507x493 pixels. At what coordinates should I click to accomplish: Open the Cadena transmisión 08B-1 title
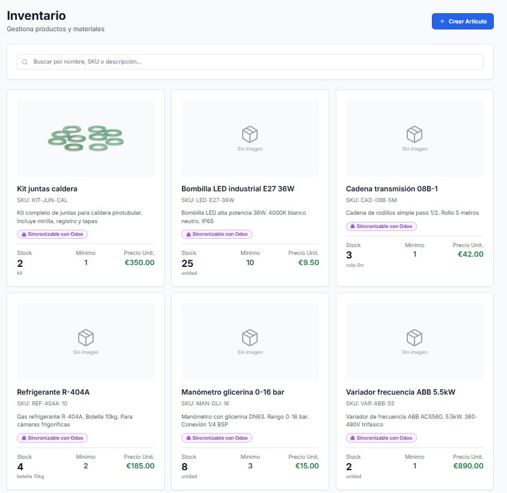(392, 189)
